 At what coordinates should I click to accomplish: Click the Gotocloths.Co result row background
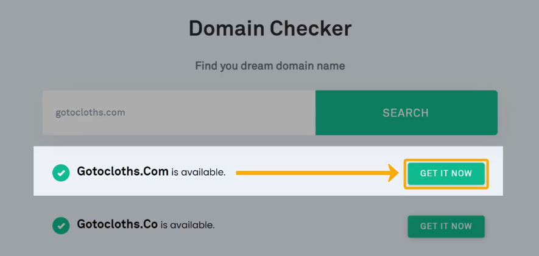(268, 226)
